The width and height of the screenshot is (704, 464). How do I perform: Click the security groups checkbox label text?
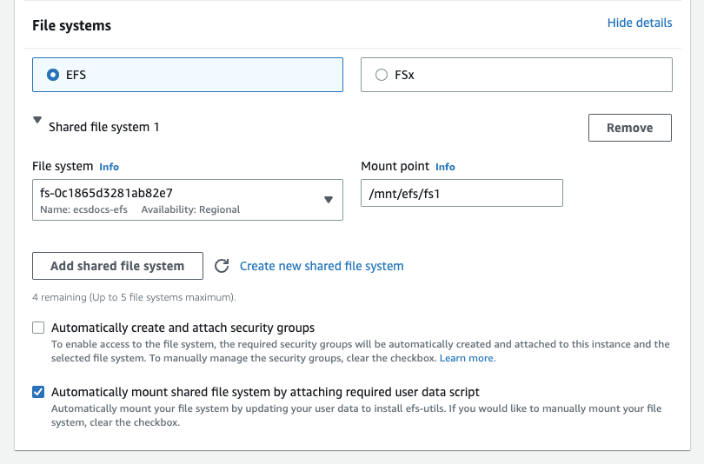183,328
